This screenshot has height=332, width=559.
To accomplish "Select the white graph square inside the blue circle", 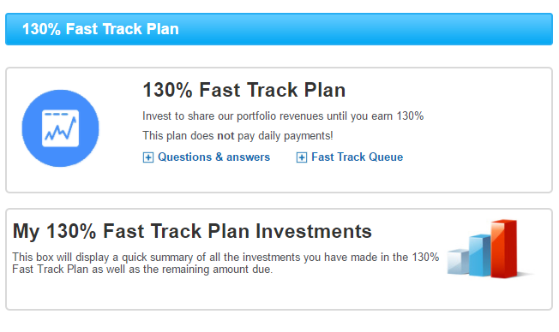I will (60, 128).
